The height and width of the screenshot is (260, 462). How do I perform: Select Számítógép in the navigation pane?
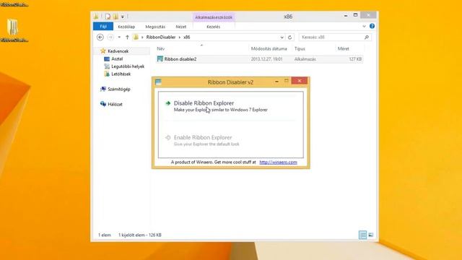pyautogui.click(x=118, y=89)
